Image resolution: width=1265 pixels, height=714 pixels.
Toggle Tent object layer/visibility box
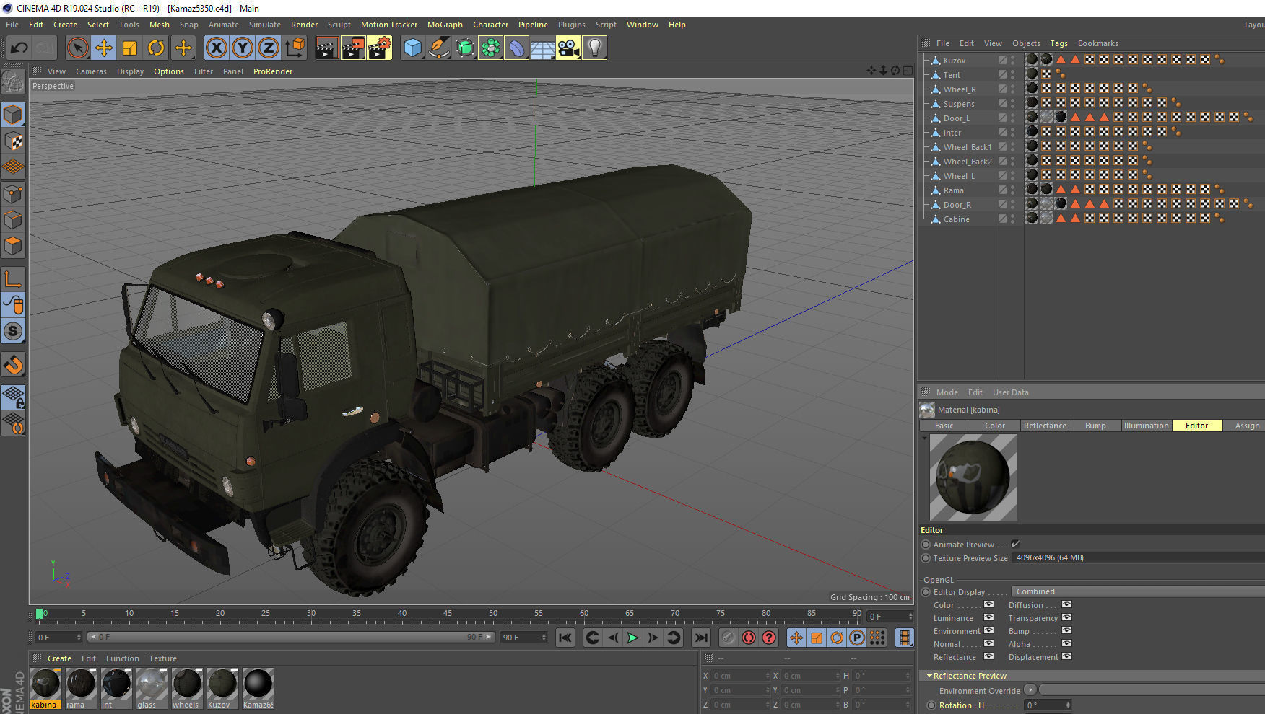point(1003,74)
